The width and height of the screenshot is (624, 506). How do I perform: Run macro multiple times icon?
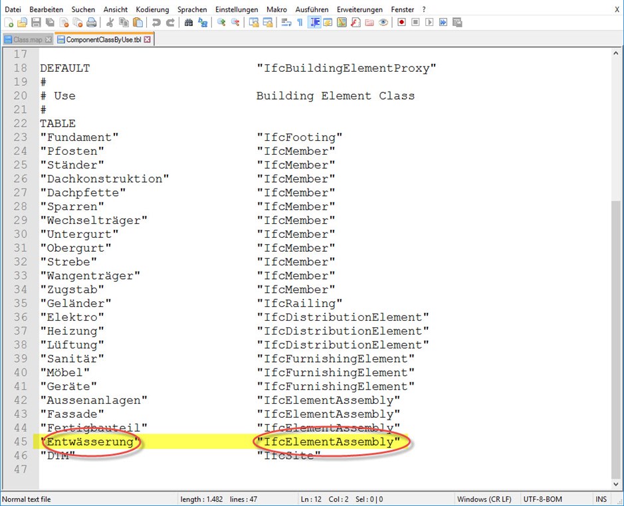point(443,23)
